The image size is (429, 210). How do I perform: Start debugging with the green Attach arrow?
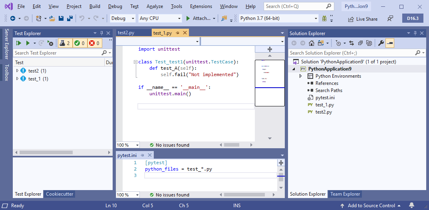[x=188, y=19]
